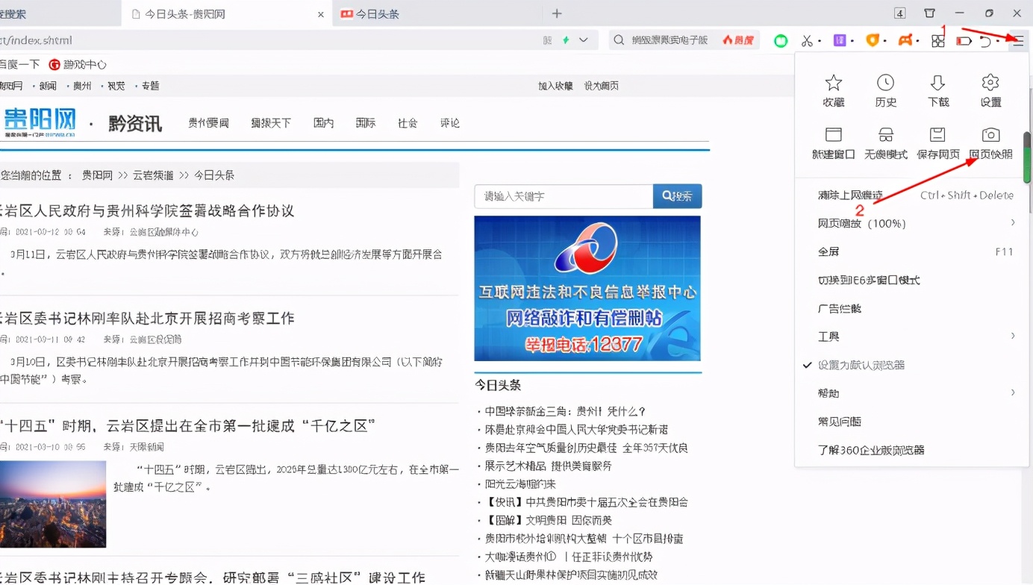Open the 评论 navigation link
The height and width of the screenshot is (585, 1033).
click(x=449, y=123)
